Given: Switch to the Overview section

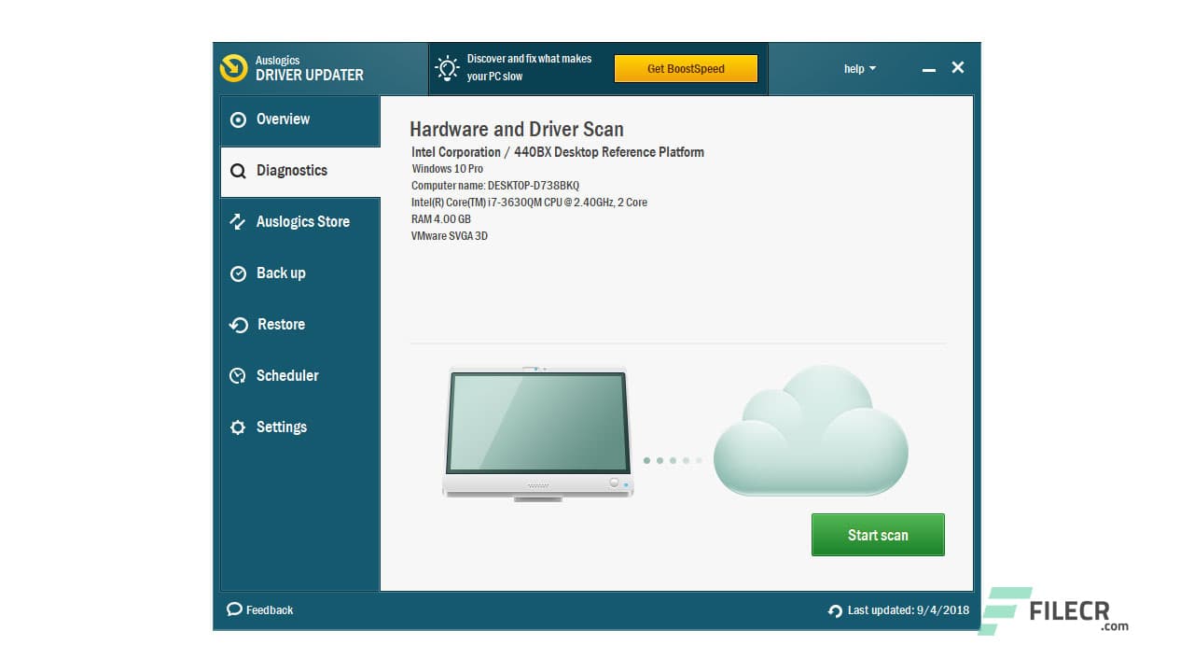Looking at the screenshot, I should [283, 119].
